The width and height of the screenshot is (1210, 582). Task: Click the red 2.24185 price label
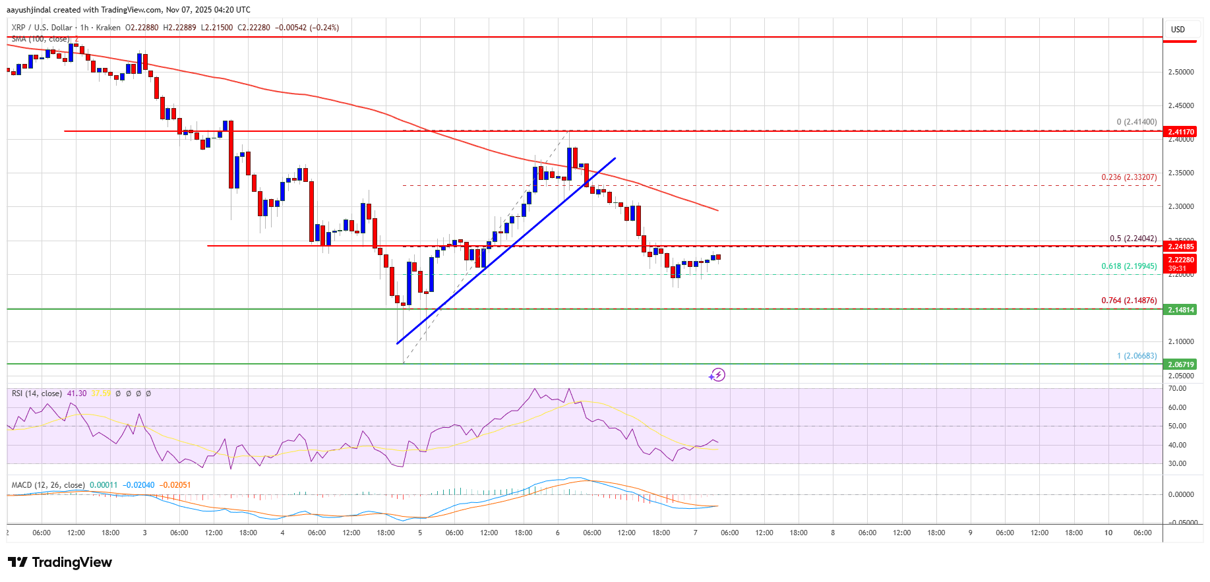pyautogui.click(x=1180, y=247)
